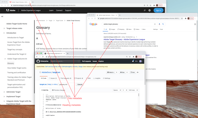Click the Google logo in search window
Image resolution: width=198 pixels, height=118 pixels.
(x=93, y=24)
